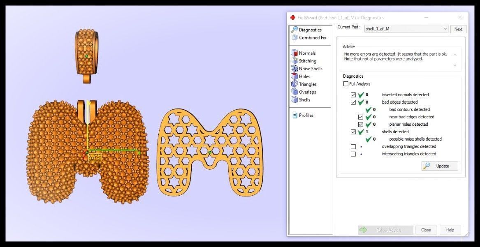Click green check beside possible noise shells

tap(368, 139)
